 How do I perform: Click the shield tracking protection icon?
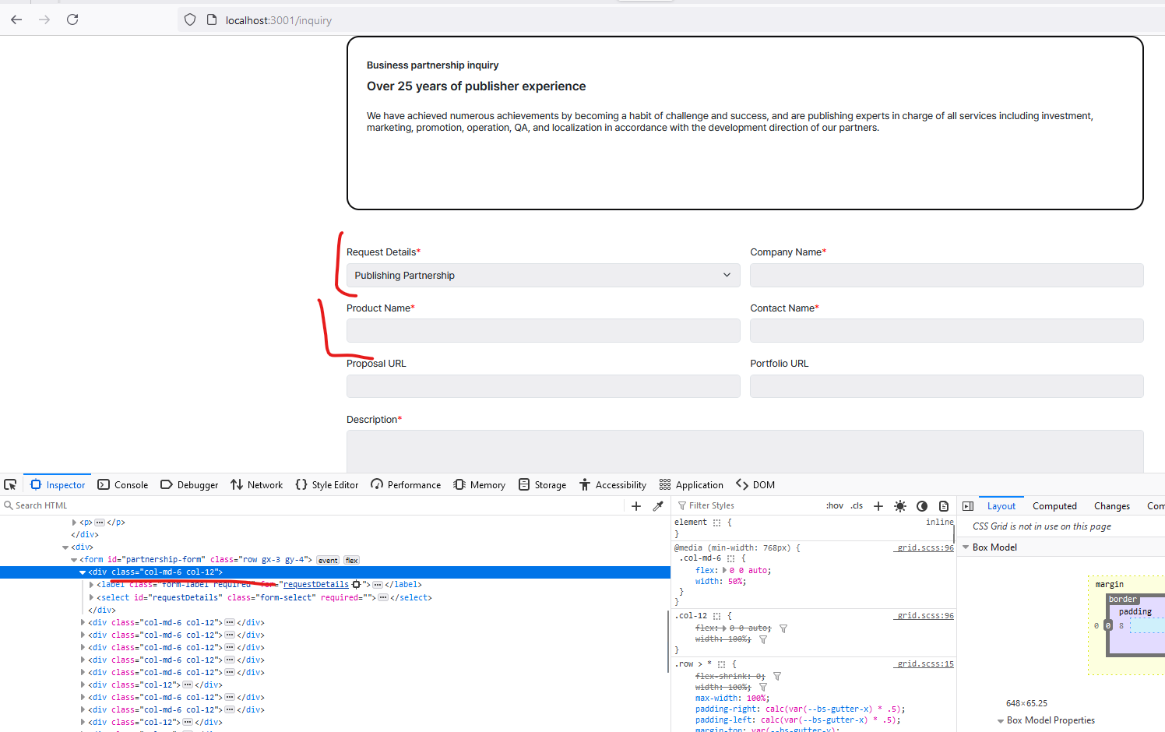tap(190, 19)
